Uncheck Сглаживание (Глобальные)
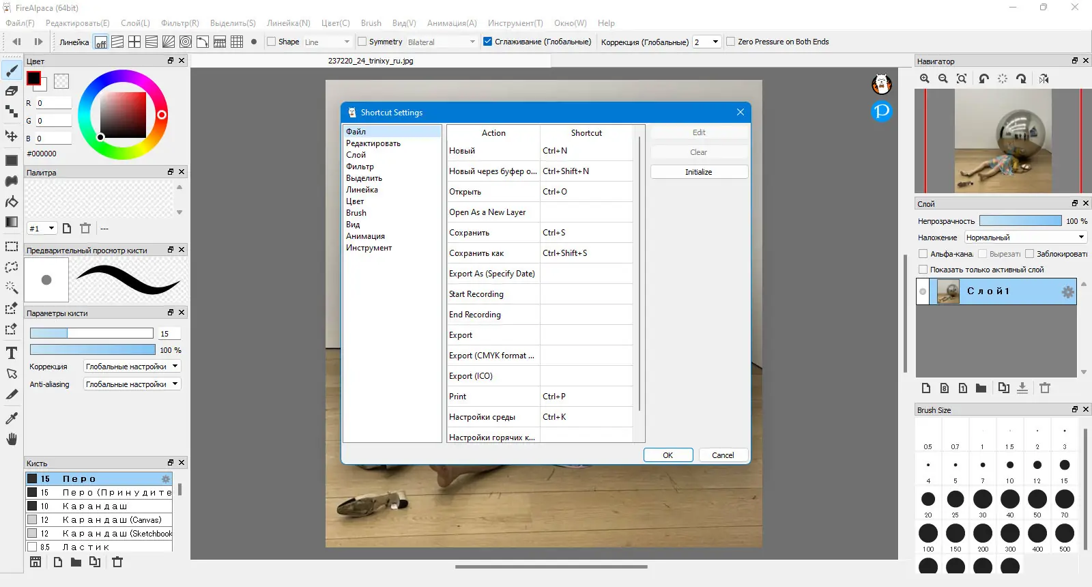Viewport: 1092px width, 587px height. [487, 42]
